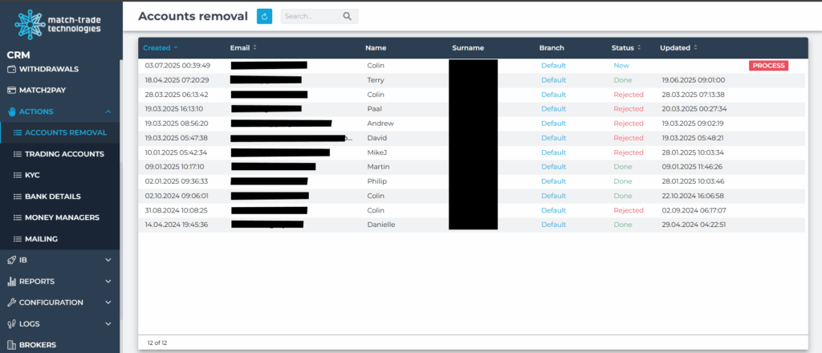Click the magnifier icon in search box

347,16
